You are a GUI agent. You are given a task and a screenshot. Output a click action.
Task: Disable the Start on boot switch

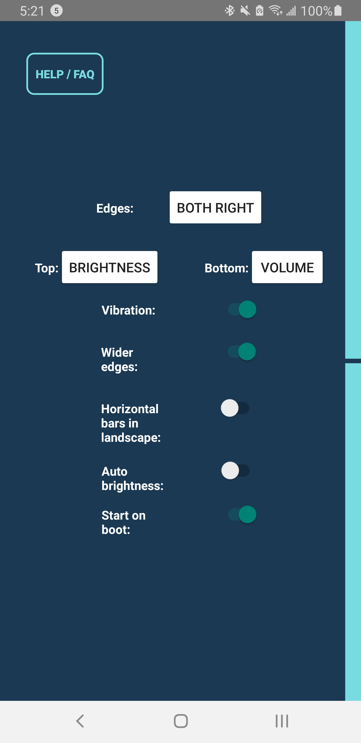point(242,515)
